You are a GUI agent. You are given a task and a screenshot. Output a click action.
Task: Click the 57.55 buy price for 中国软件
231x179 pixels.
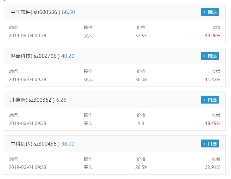[141, 36]
